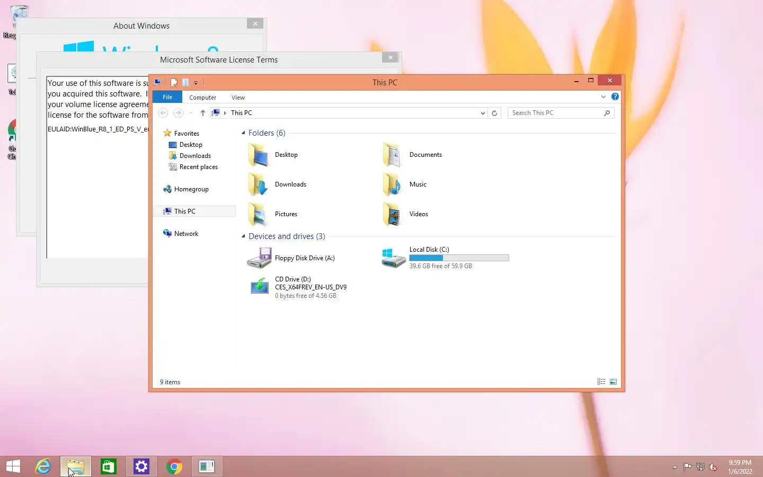Select Recent places in navigation pane
Viewport: 763px width, 477px height.
198,167
